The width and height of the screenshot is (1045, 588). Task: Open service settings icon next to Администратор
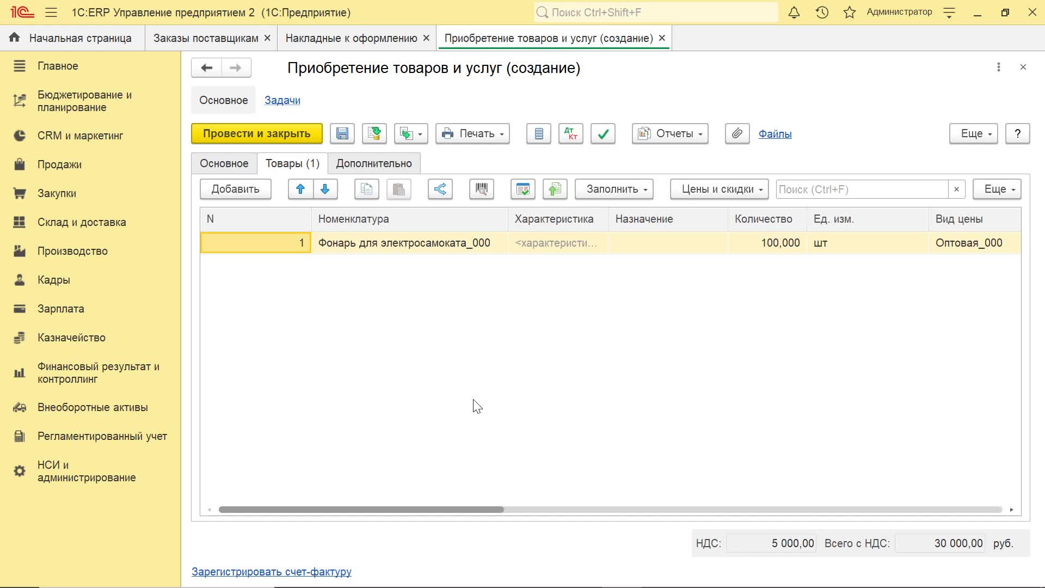(x=949, y=13)
